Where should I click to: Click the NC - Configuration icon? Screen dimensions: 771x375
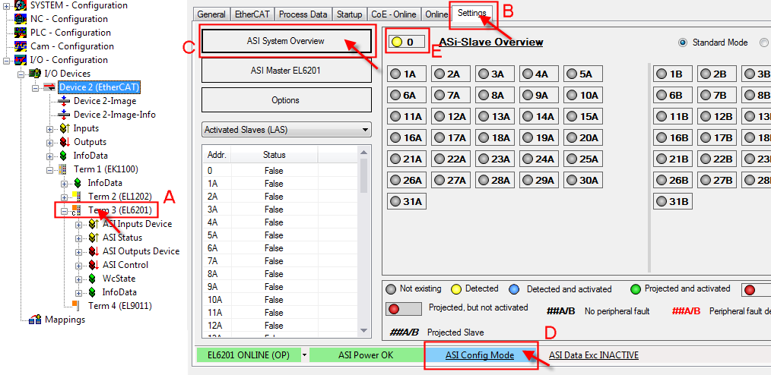21,19
